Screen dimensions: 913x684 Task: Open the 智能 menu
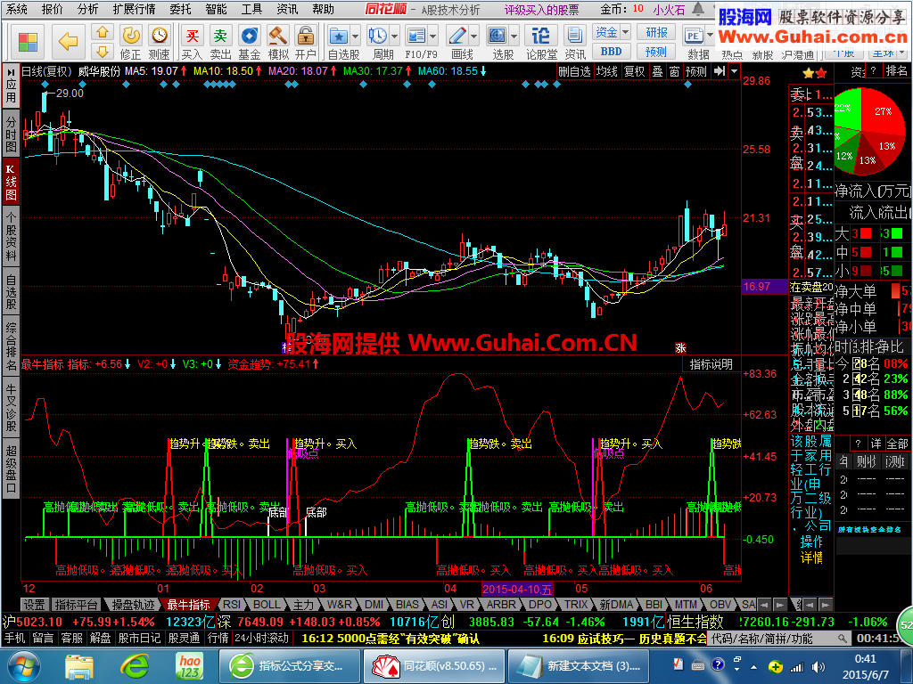(216, 9)
